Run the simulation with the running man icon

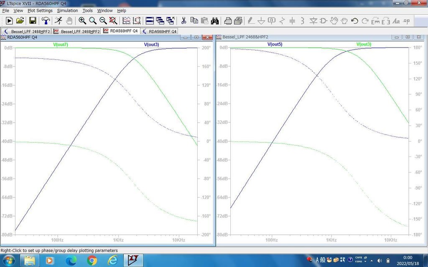pyautogui.click(x=58, y=21)
